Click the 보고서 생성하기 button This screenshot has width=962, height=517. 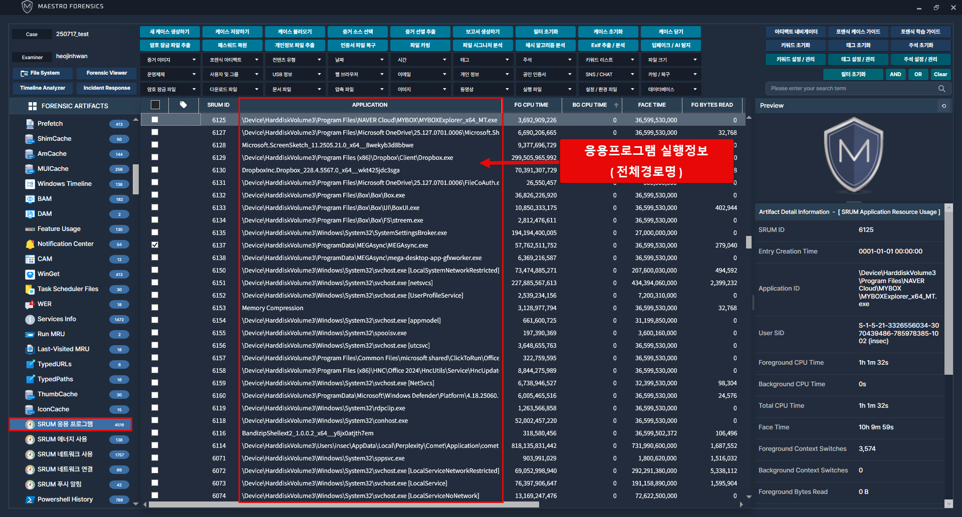483,32
